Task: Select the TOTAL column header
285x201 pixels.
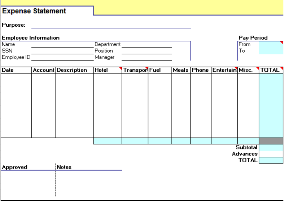Action: (271, 70)
